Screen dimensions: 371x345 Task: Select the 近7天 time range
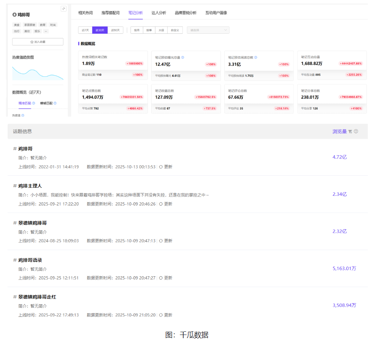(x=85, y=30)
